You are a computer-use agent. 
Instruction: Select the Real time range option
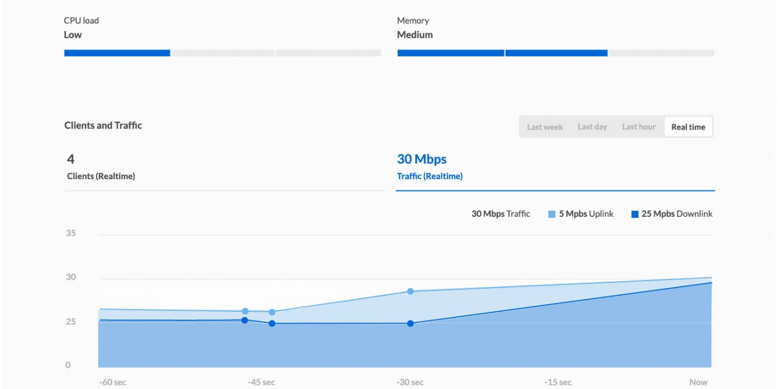pos(688,127)
